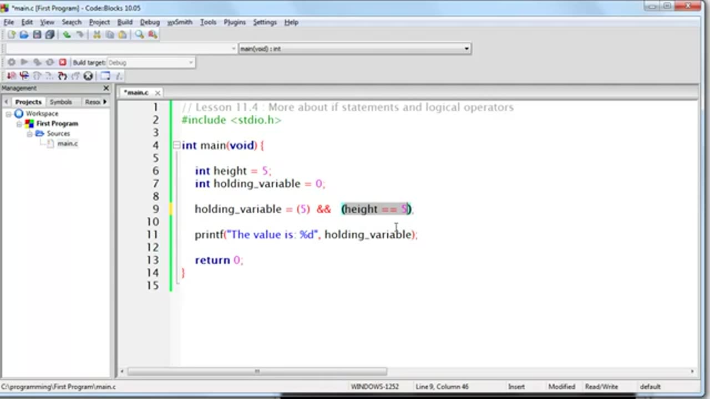Image resolution: width=710 pixels, height=399 pixels.
Task: Close the Management panel
Action: click(x=106, y=88)
